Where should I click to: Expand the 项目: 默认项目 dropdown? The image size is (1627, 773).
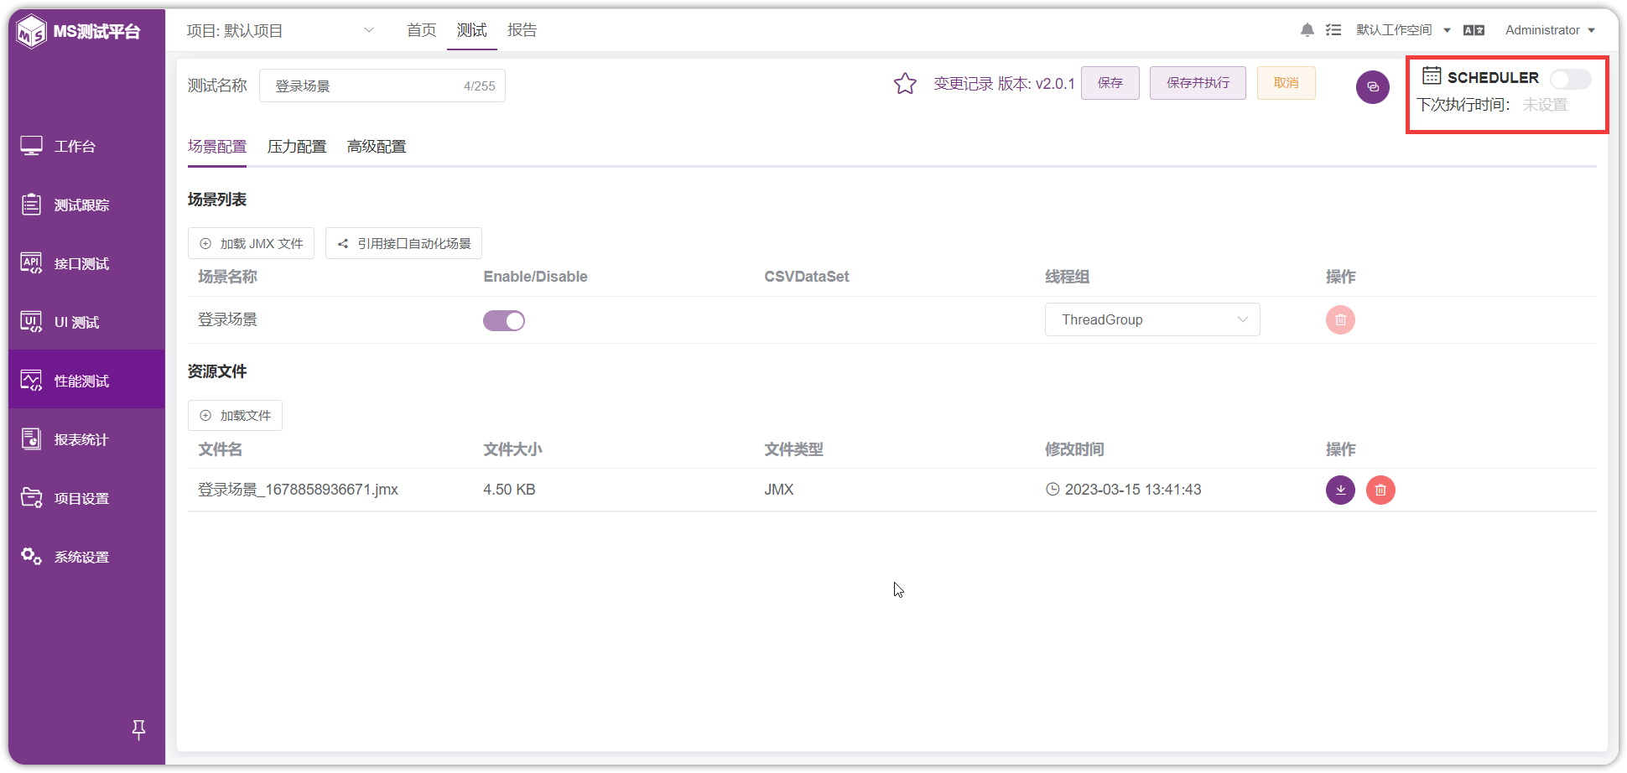[x=281, y=30]
